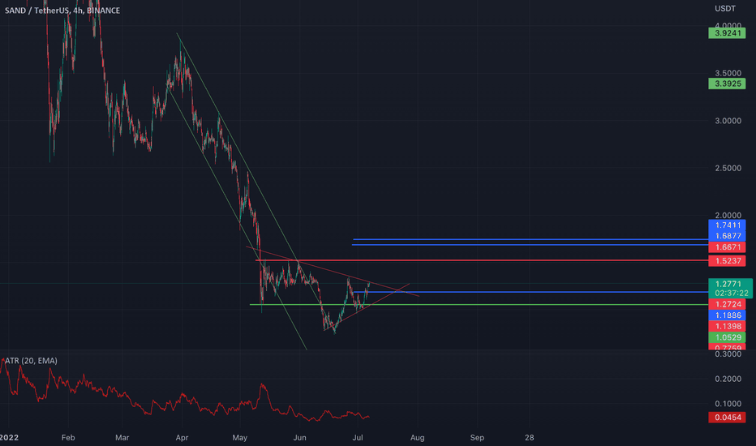Click the 3.0000 price axis tick
The image size is (756, 446).
pos(728,121)
